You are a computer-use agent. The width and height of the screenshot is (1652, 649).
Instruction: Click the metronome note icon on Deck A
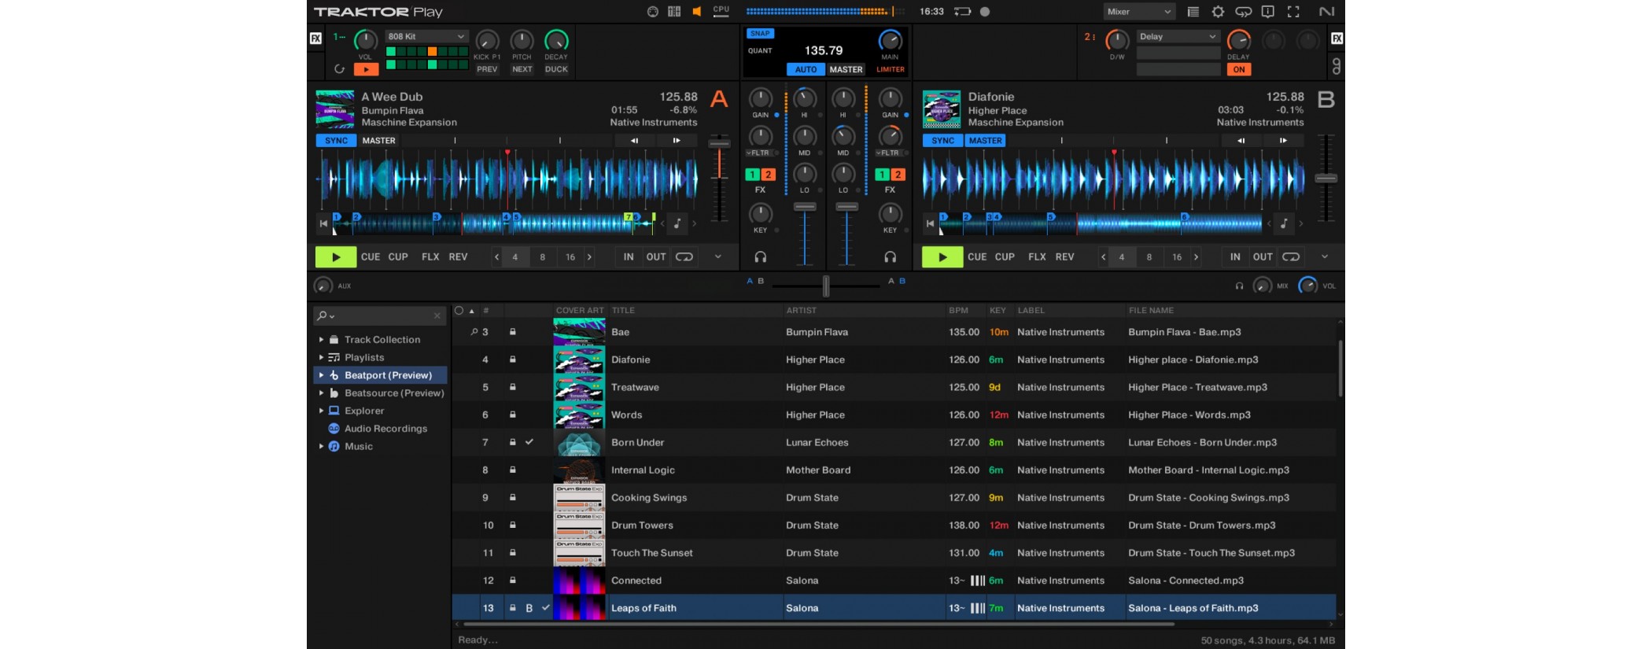pyautogui.click(x=677, y=223)
